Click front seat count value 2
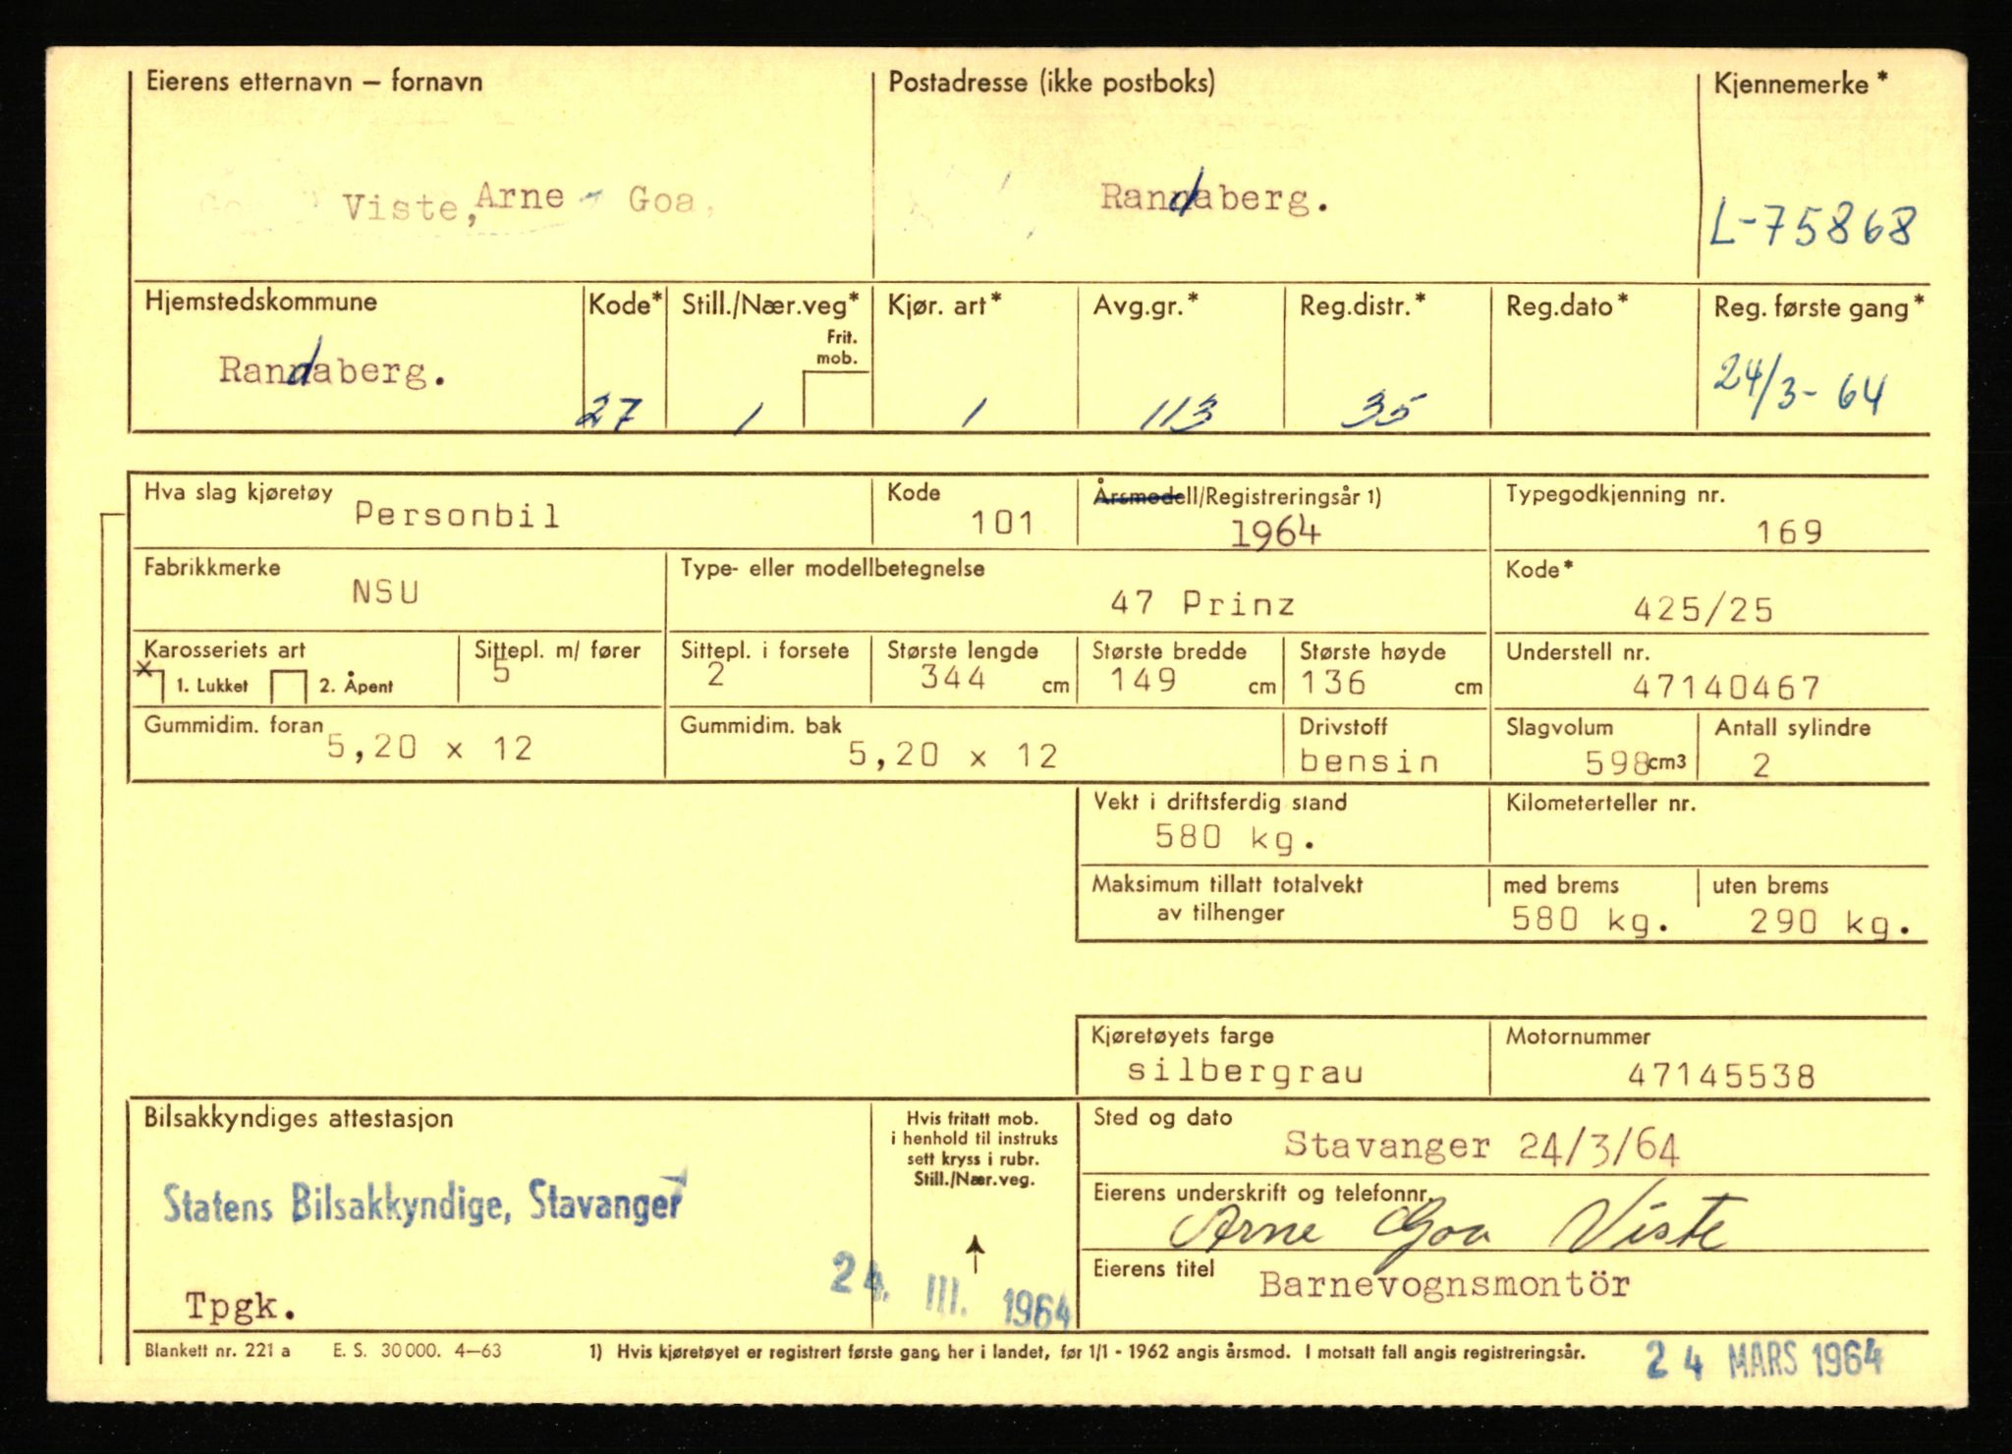 click(x=716, y=675)
